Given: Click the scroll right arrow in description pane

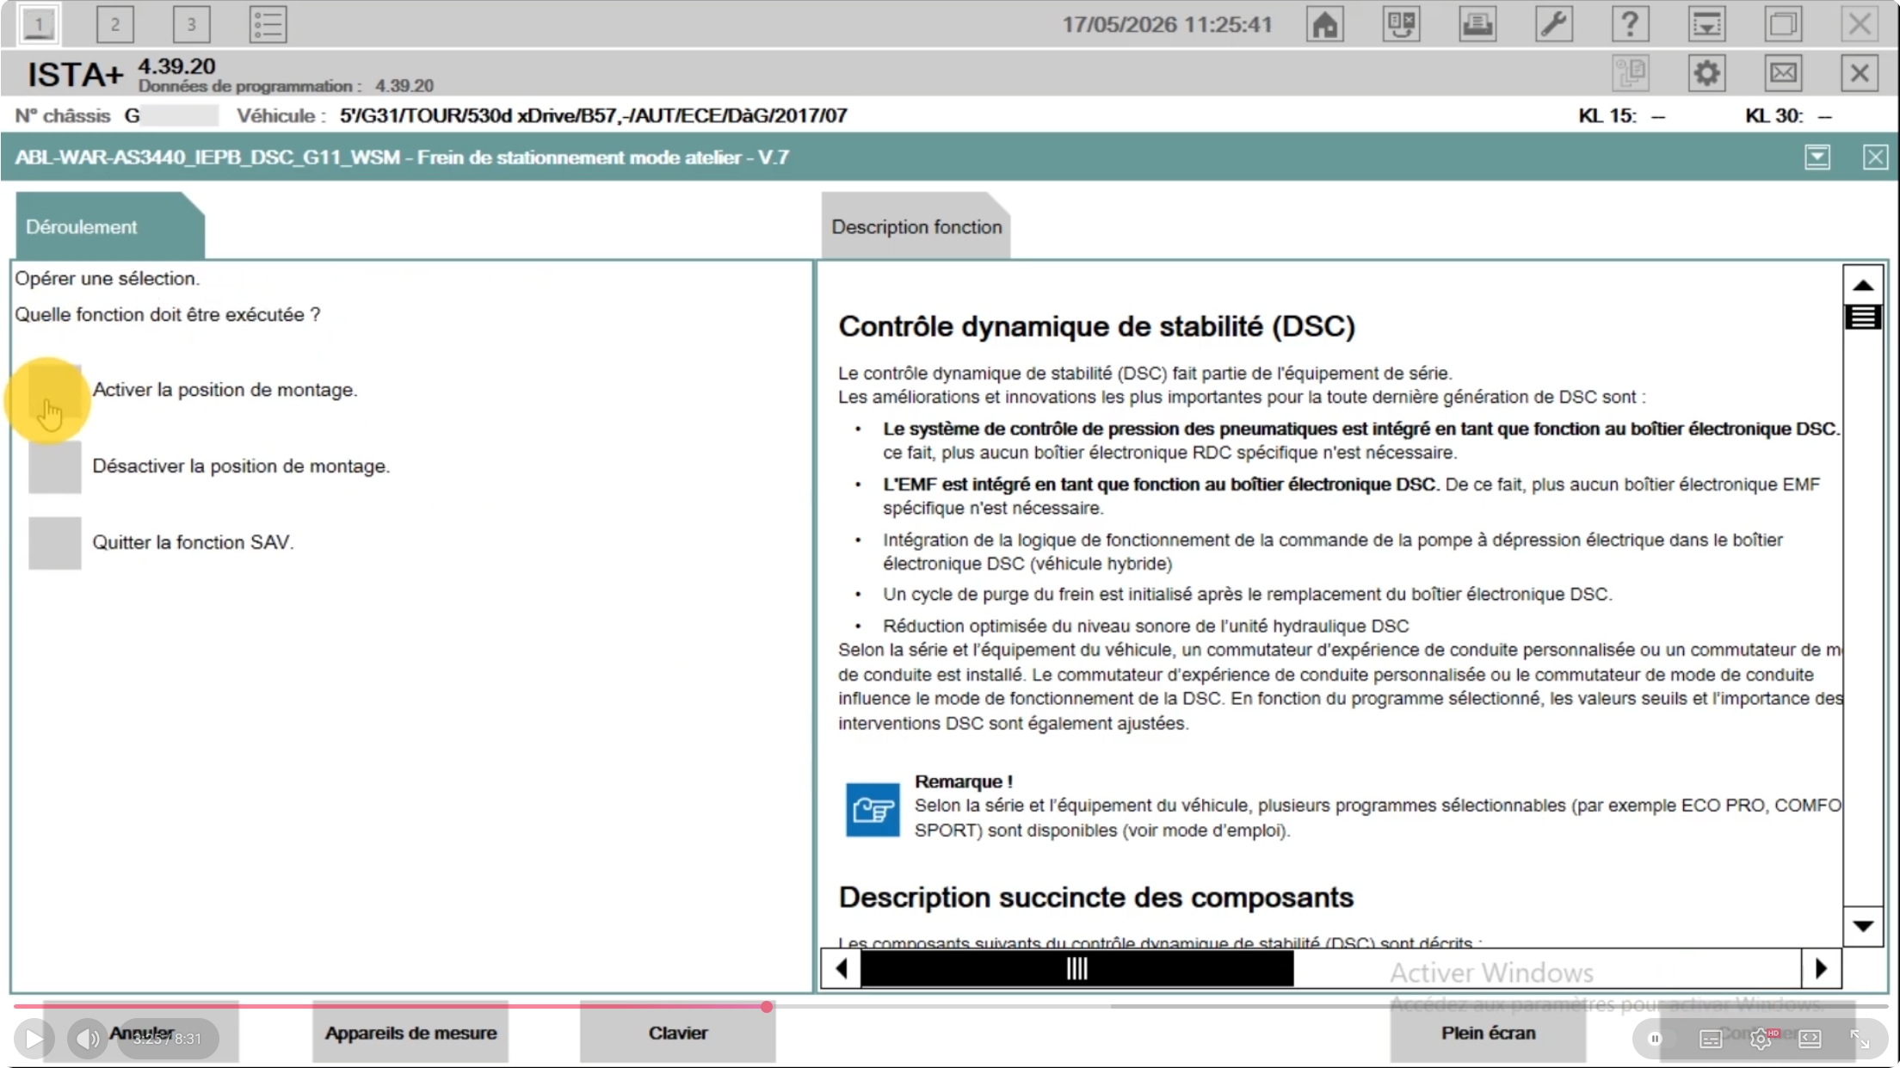Looking at the screenshot, I should (1821, 969).
